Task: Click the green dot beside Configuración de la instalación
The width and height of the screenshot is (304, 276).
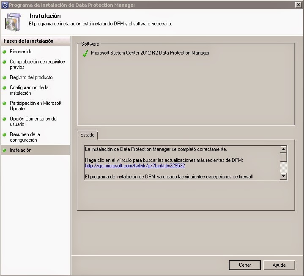Action: [4, 87]
